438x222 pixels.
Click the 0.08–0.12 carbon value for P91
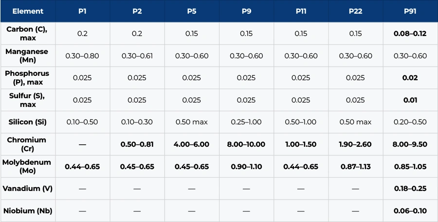(x=410, y=34)
